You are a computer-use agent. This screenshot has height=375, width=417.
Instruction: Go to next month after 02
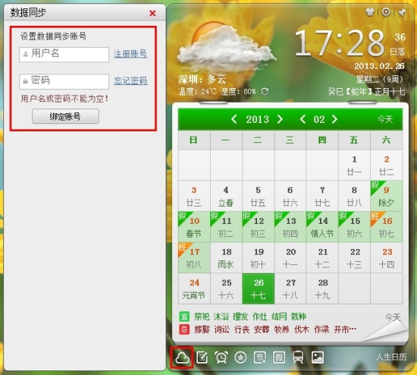[334, 119]
